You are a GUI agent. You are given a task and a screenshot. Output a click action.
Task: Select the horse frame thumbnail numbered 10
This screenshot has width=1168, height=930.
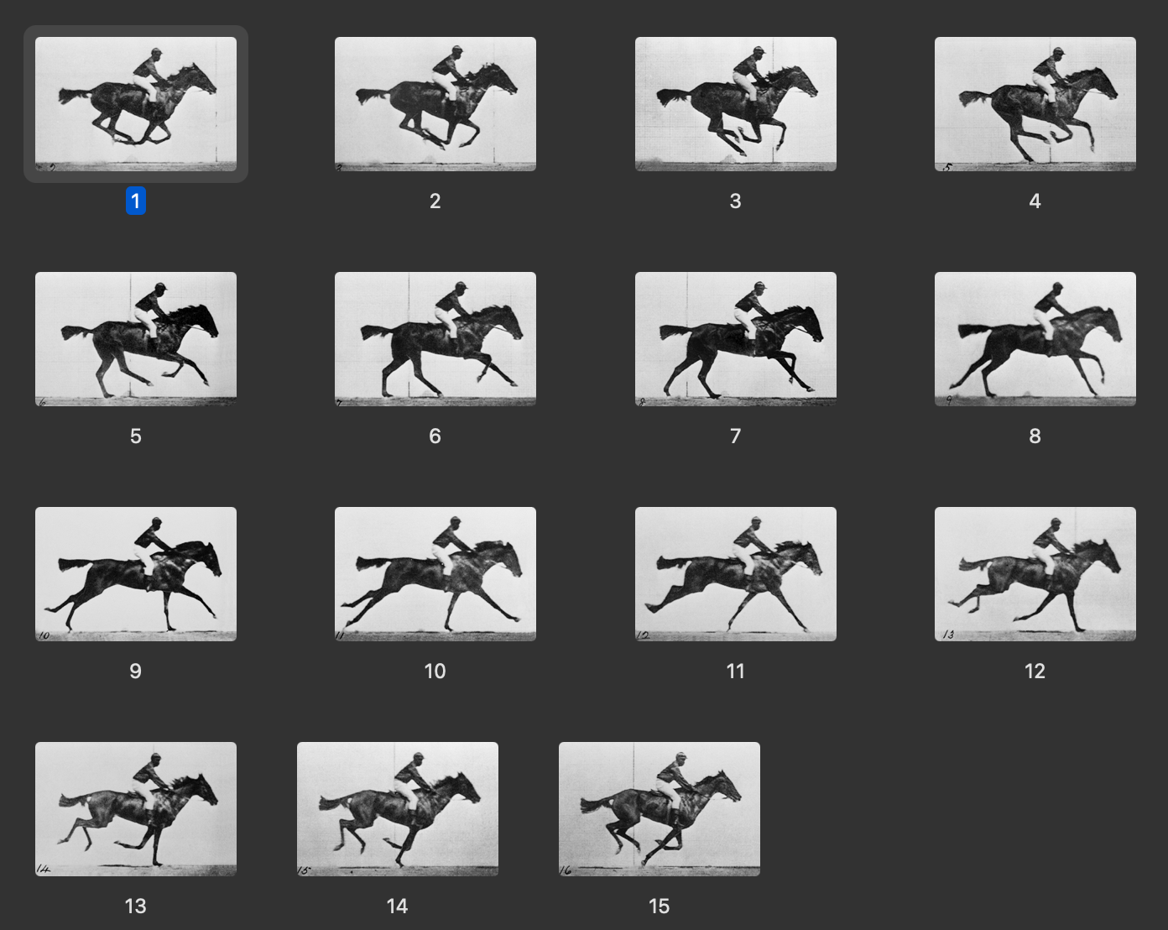point(435,574)
